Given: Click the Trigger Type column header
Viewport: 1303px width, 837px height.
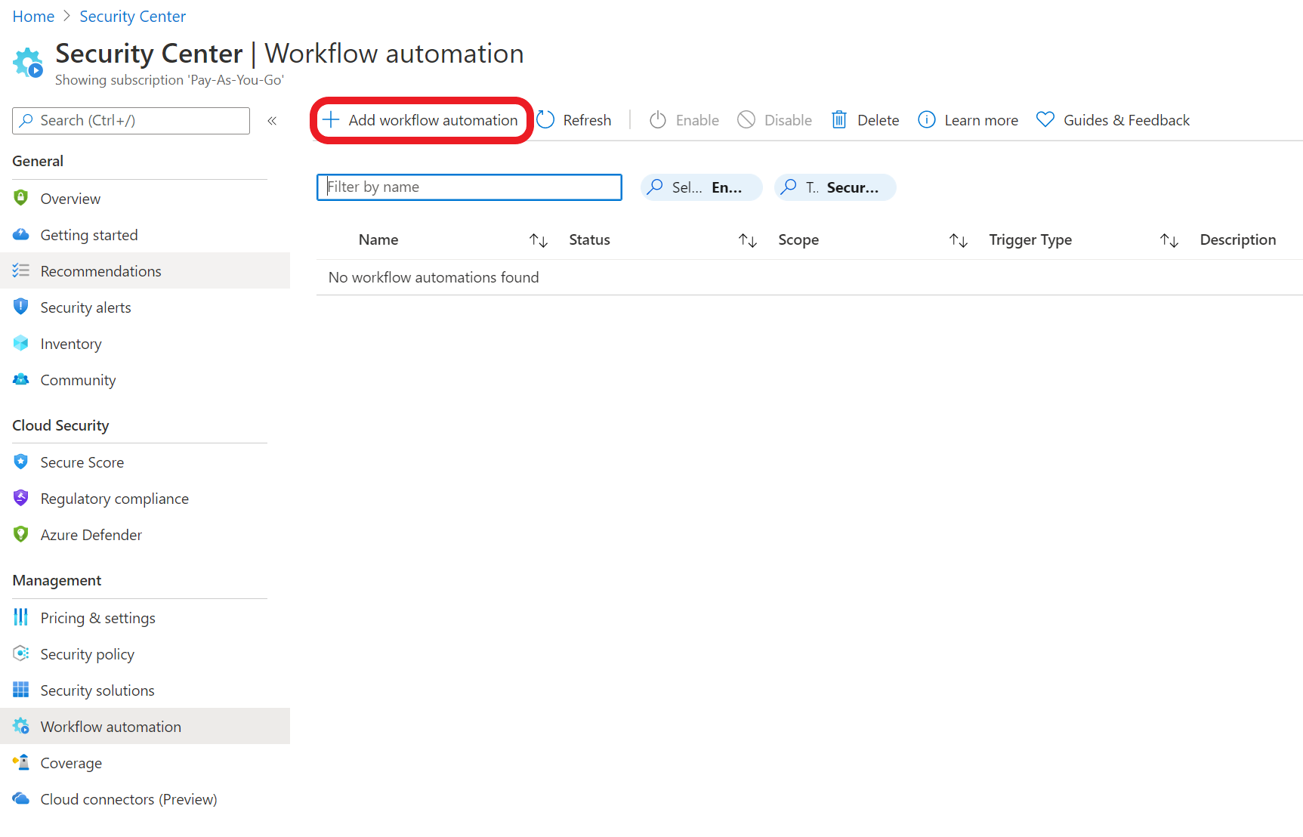Looking at the screenshot, I should click(1030, 239).
